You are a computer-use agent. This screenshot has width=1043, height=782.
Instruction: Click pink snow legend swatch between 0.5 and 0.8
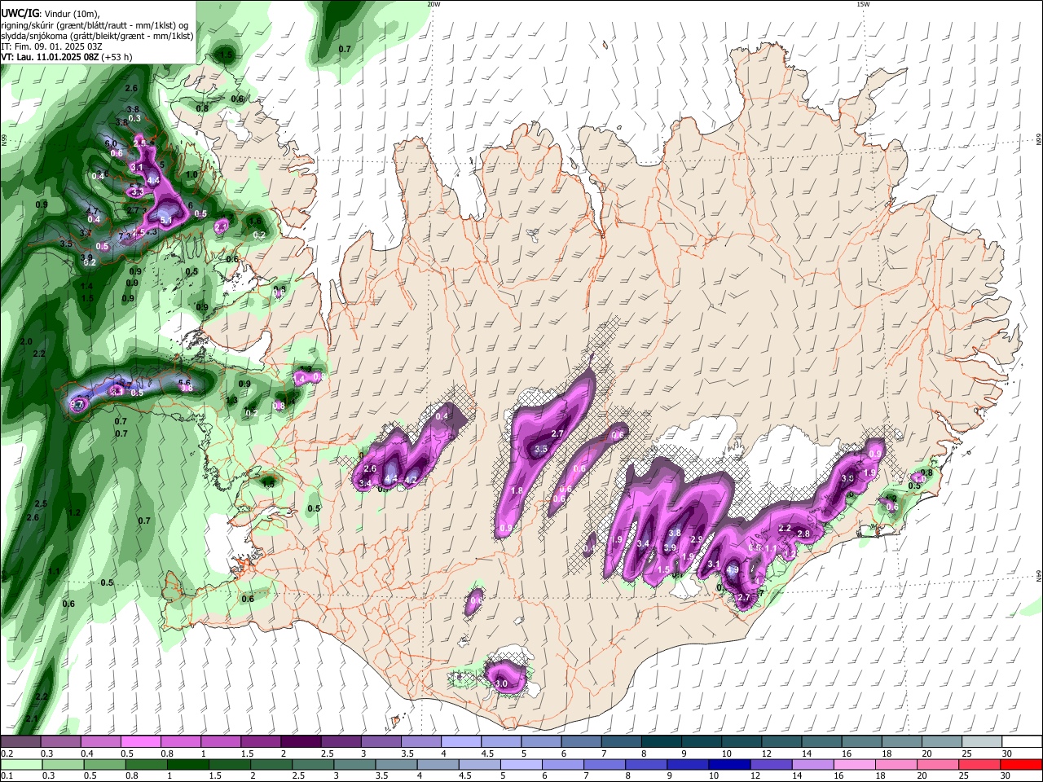coord(141,742)
